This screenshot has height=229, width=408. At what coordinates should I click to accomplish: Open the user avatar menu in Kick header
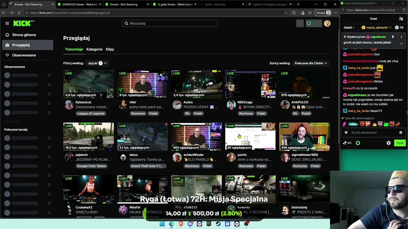pyautogui.click(x=327, y=23)
